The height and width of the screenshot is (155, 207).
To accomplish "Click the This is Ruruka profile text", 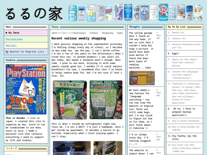I will point(25,129).
